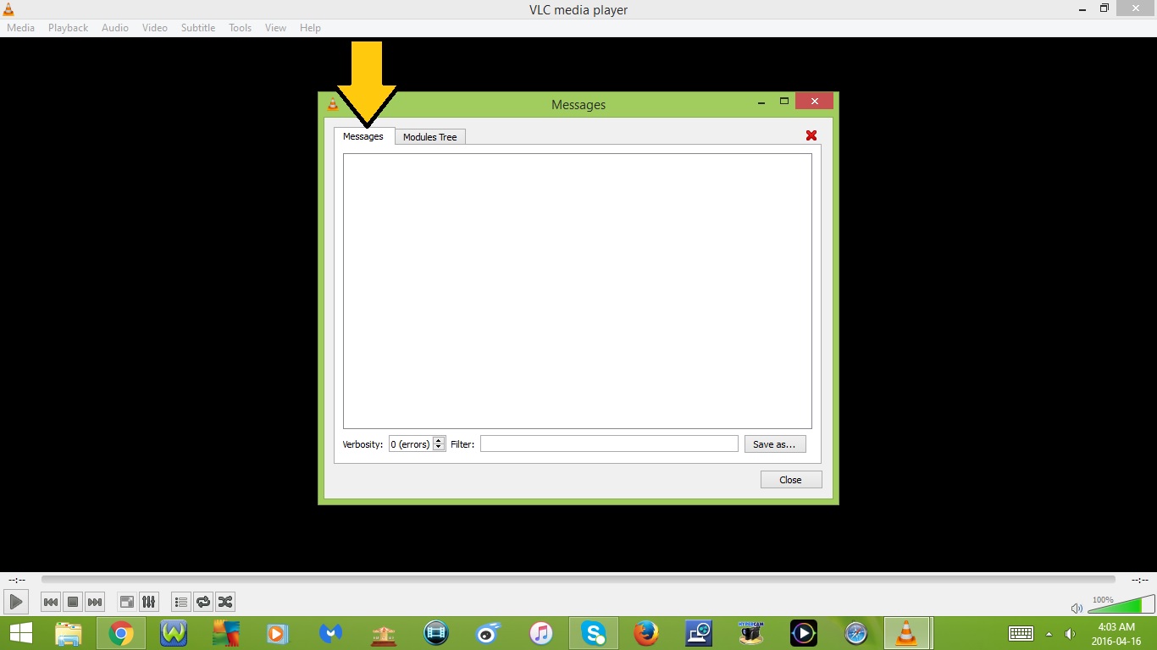Open File Explorer from taskbar

tap(69, 633)
